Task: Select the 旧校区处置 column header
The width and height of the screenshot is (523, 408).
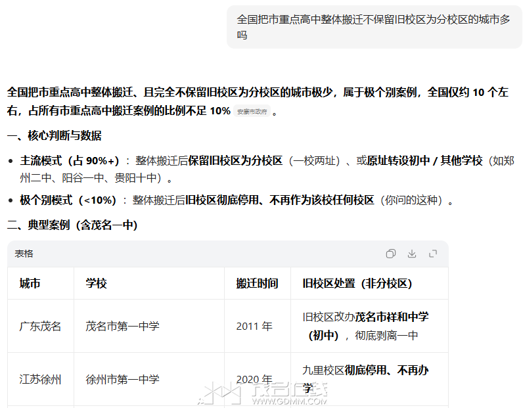Action: pyautogui.click(x=357, y=284)
